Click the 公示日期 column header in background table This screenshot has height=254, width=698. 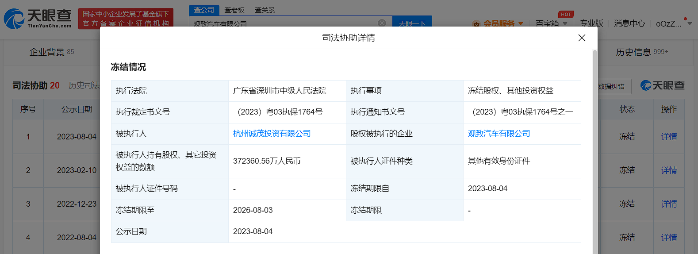[77, 109]
